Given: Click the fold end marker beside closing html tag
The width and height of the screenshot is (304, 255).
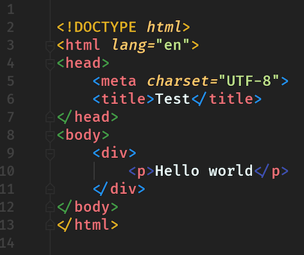Looking at the screenshot, I should pyautogui.click(x=50, y=225).
